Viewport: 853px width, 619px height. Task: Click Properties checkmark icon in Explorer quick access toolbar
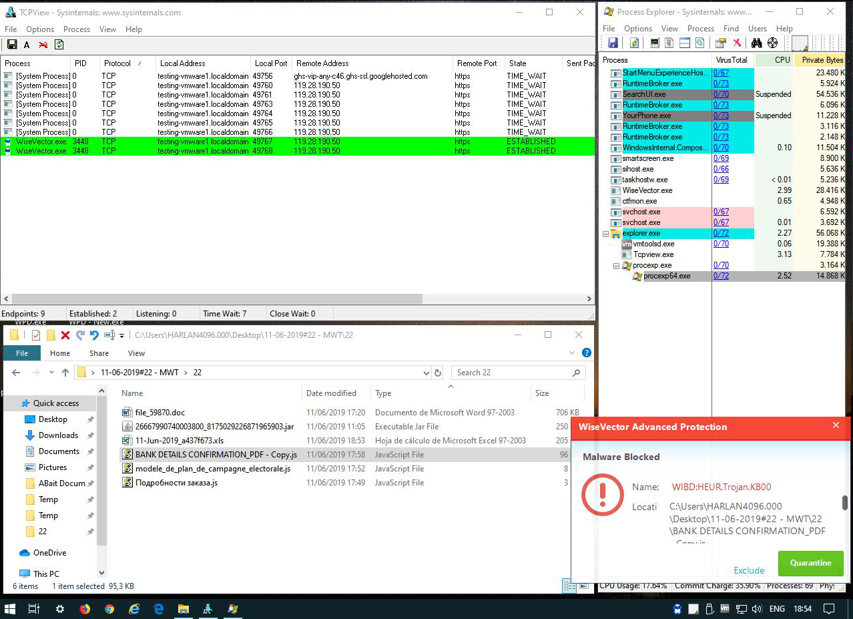36,335
